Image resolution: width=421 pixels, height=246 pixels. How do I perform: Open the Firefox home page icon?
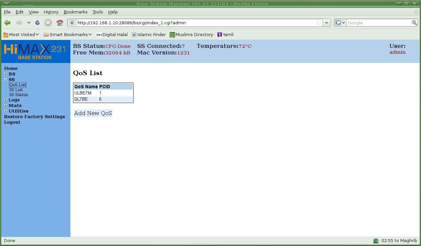coord(60,23)
